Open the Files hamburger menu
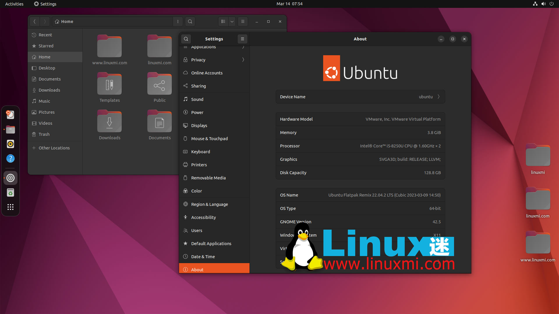 click(x=243, y=22)
